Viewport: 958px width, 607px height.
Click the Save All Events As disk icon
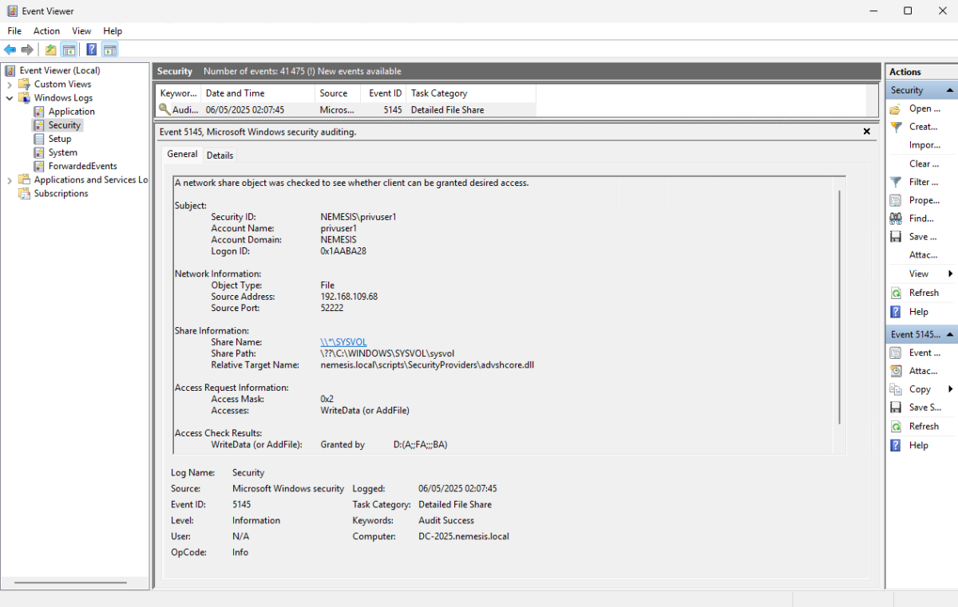click(897, 236)
